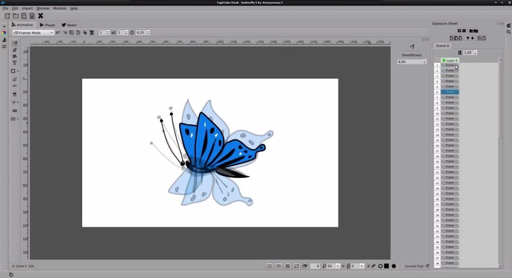Select Frame 12 in exposure sheet
Viewport: 512px width, 278px height.
tap(450, 124)
